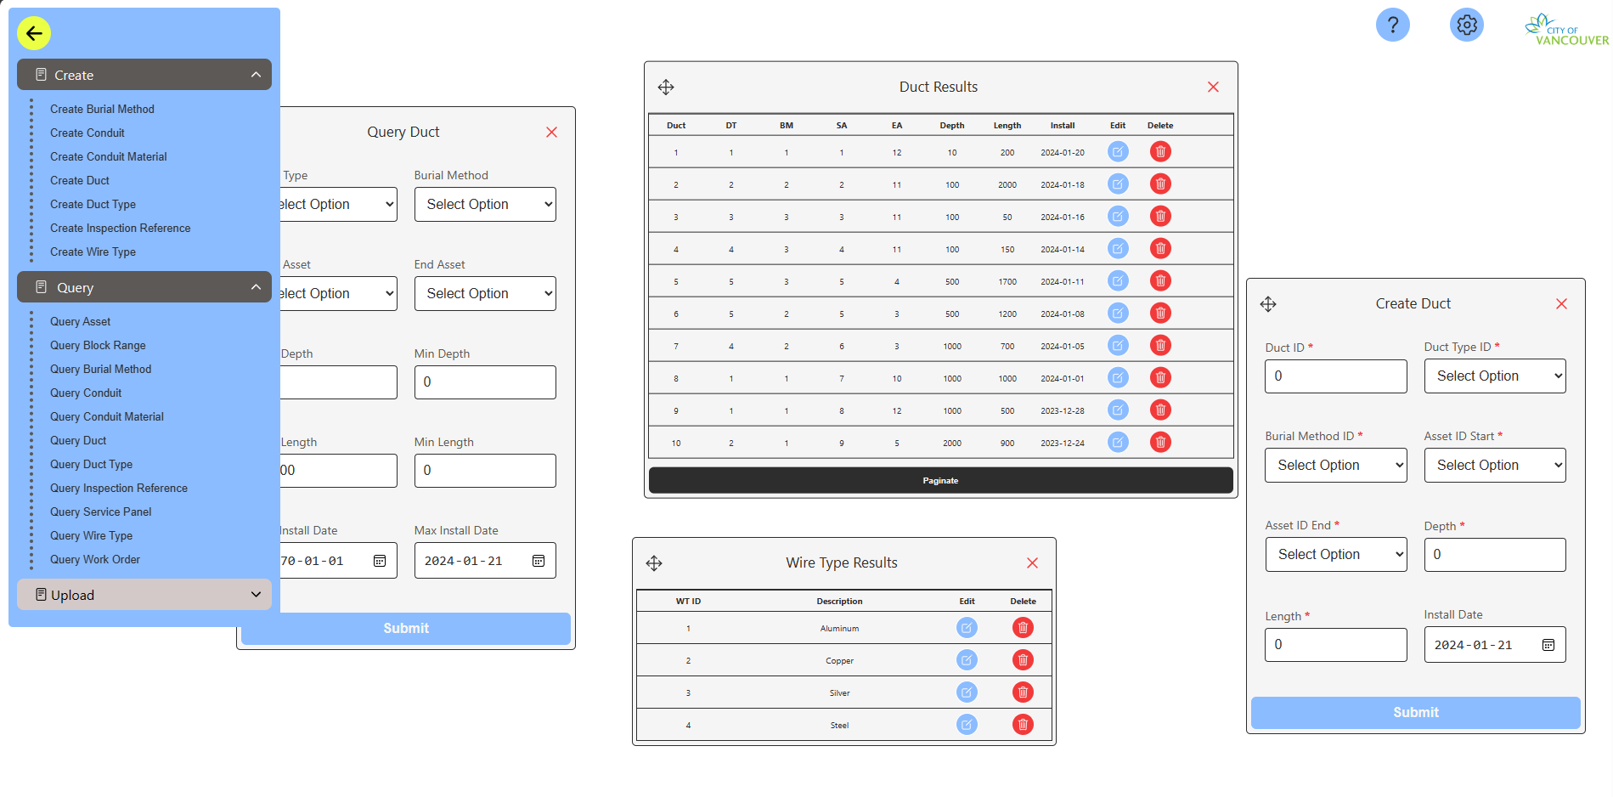This screenshot has height=797, width=1613.
Task: Click the Duct ID input field
Action: click(x=1335, y=376)
